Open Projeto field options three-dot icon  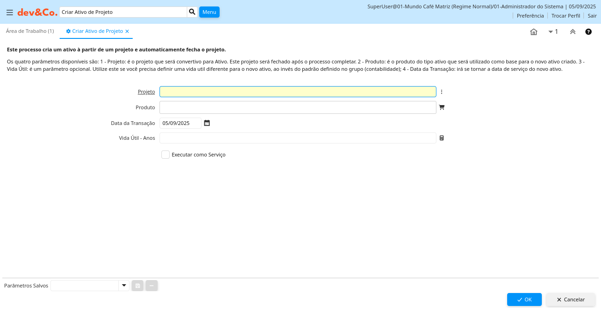442,92
